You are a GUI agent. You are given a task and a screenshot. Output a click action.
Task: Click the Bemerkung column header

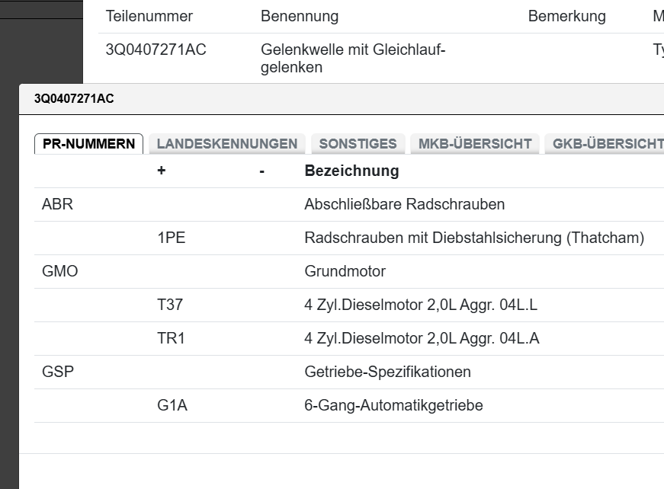566,16
